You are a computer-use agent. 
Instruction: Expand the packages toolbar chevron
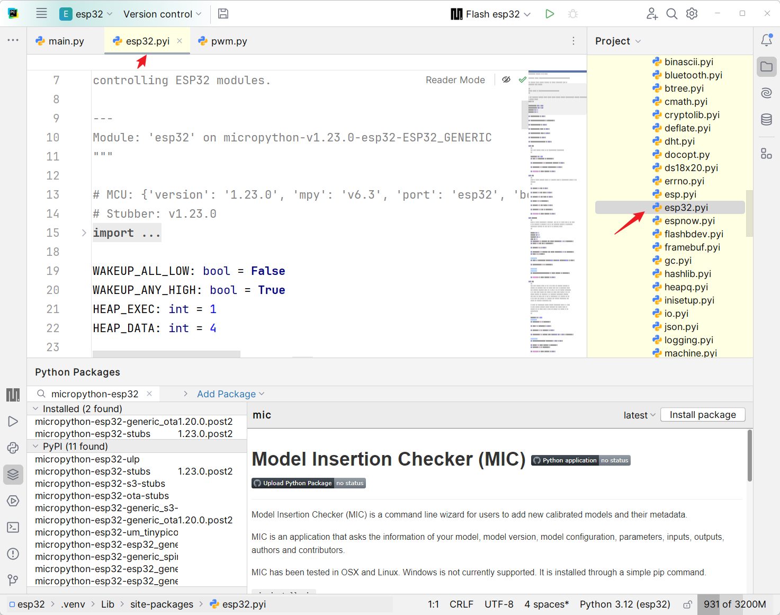pyautogui.click(x=185, y=394)
